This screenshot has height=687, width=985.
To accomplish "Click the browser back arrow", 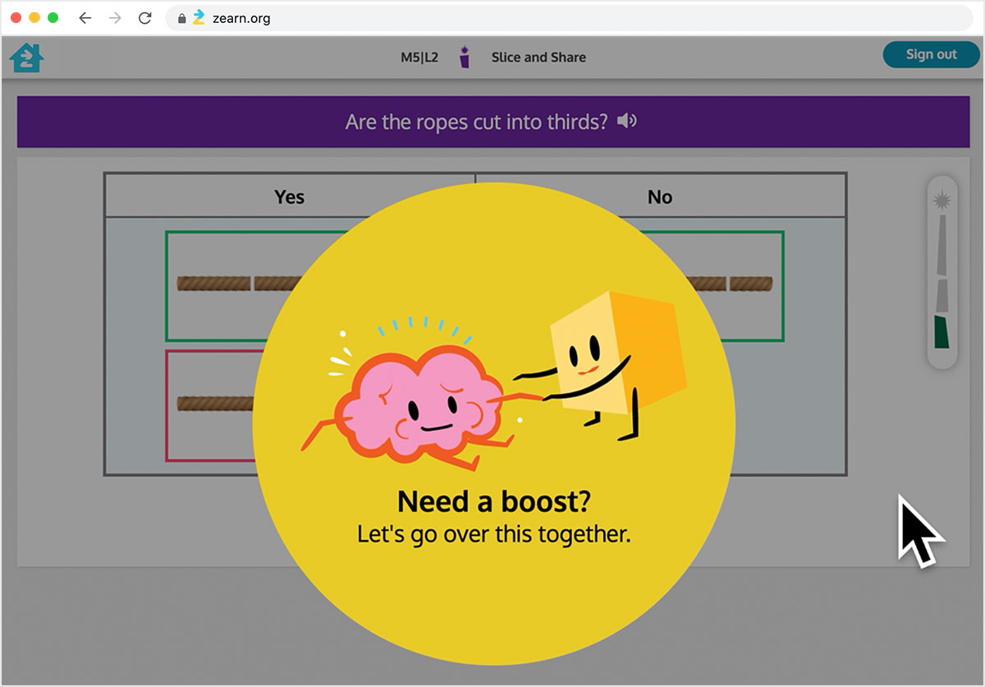I will click(x=85, y=18).
